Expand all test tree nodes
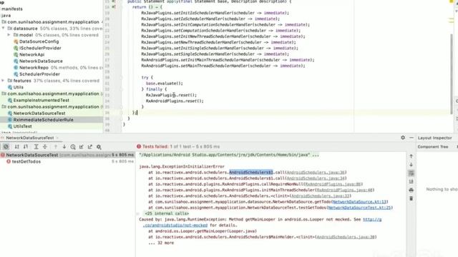Image resolution: width=458 pixels, height=257 pixels. (x=36, y=147)
